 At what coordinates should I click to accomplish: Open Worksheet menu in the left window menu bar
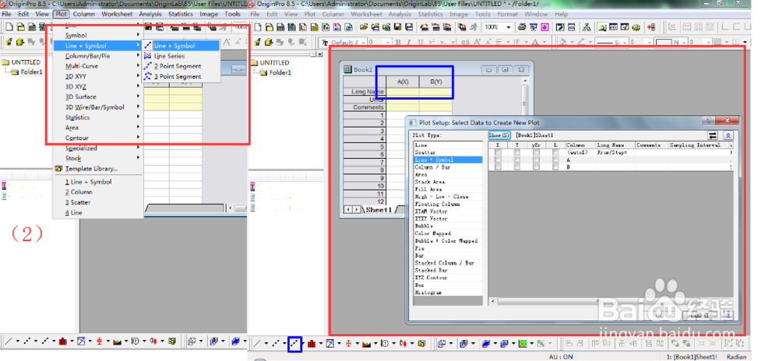(117, 14)
